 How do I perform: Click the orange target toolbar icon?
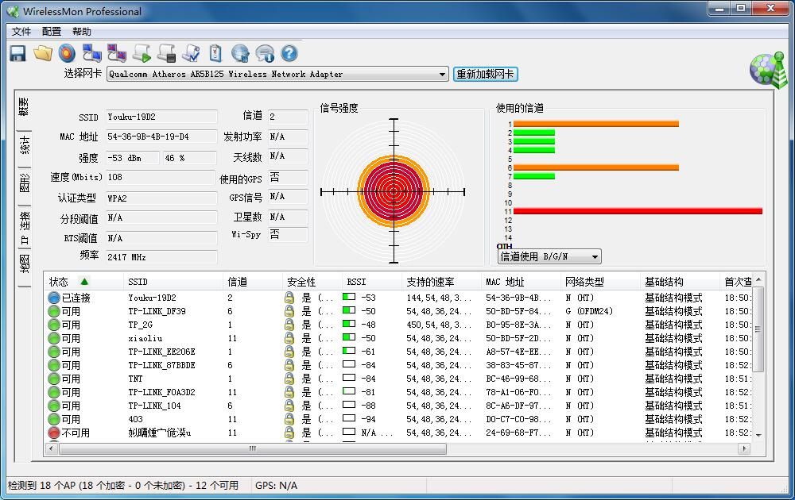tap(67, 53)
